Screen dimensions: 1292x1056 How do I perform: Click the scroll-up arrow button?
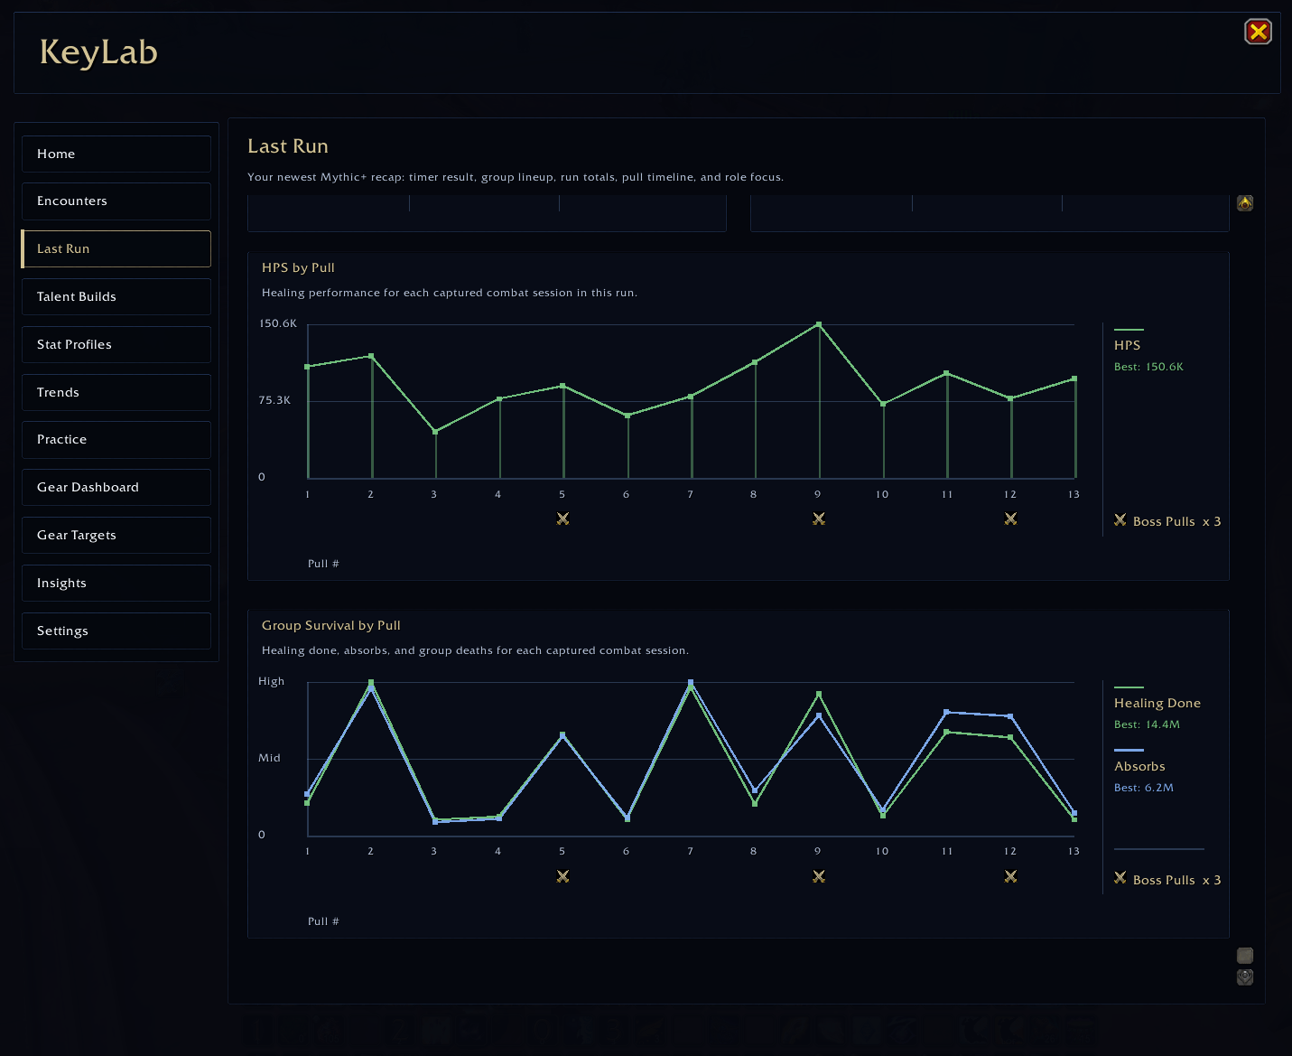pos(1245,203)
